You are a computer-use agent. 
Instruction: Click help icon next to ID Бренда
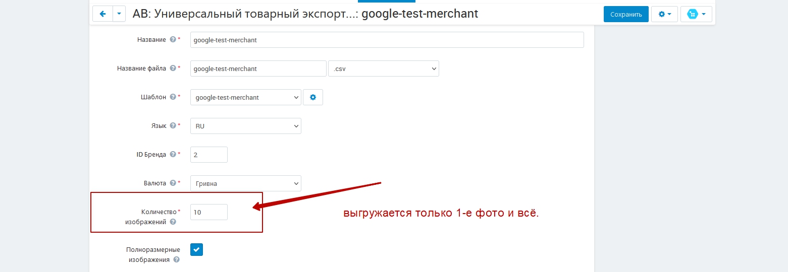173,155
